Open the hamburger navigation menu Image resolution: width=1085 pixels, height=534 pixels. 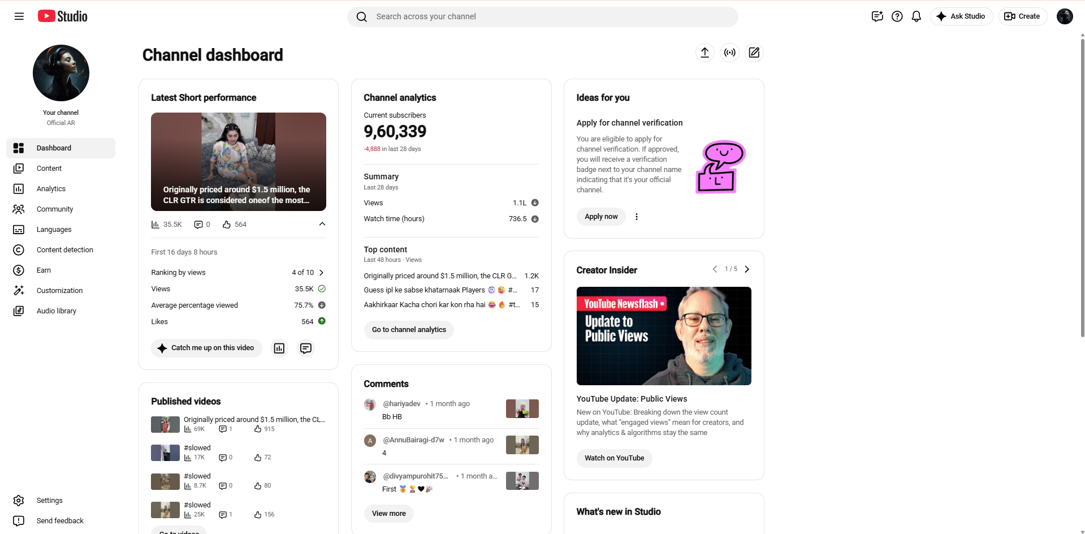click(x=19, y=16)
